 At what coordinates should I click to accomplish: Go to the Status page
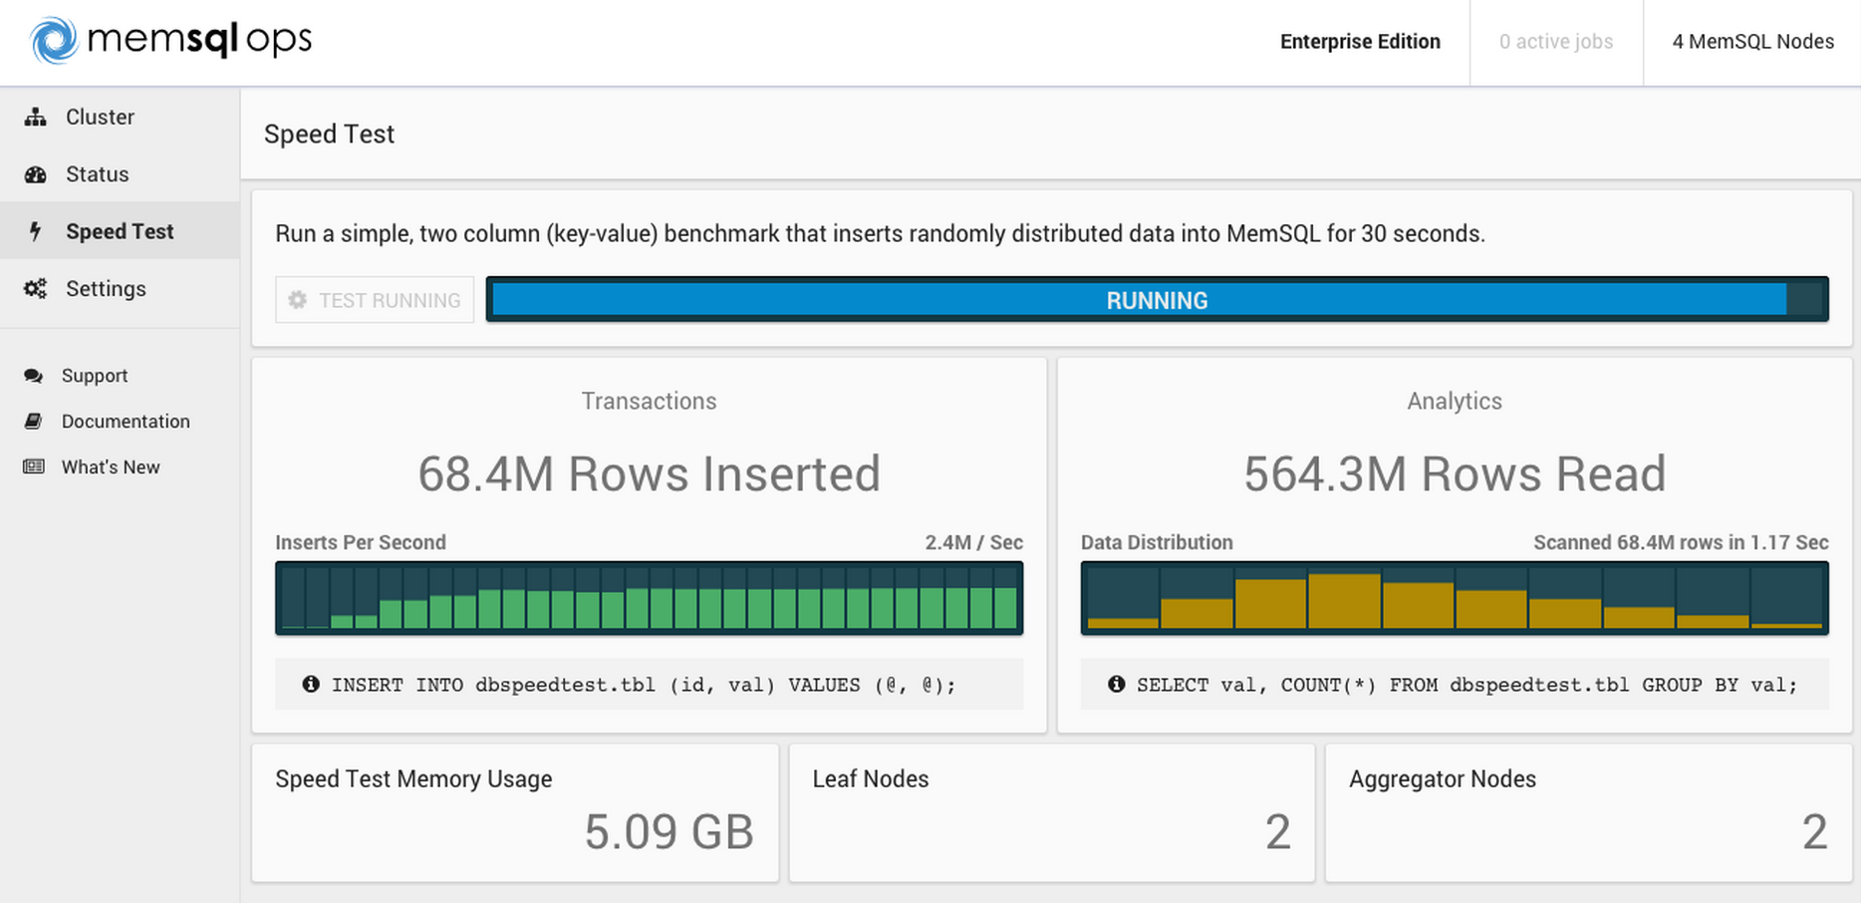[x=120, y=174]
